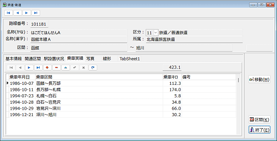Click the grid navigator previous-row button
This screenshot has height=141, width=277.
(x=20, y=67)
